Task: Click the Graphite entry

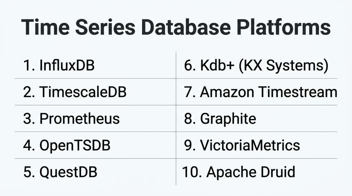Action: coord(228,119)
